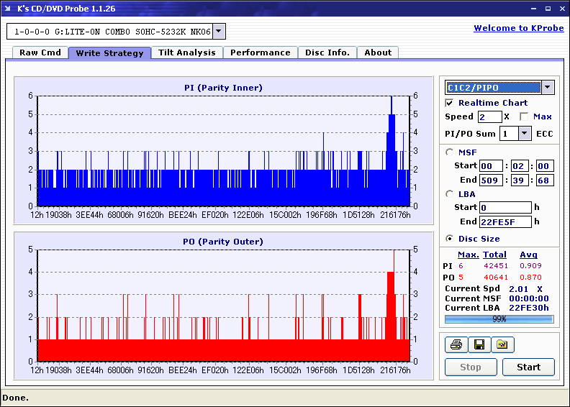Choose the LBA radio option
The image size is (570, 407).
tap(450, 193)
